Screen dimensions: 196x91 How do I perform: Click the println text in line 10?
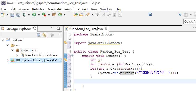tap(127, 73)
